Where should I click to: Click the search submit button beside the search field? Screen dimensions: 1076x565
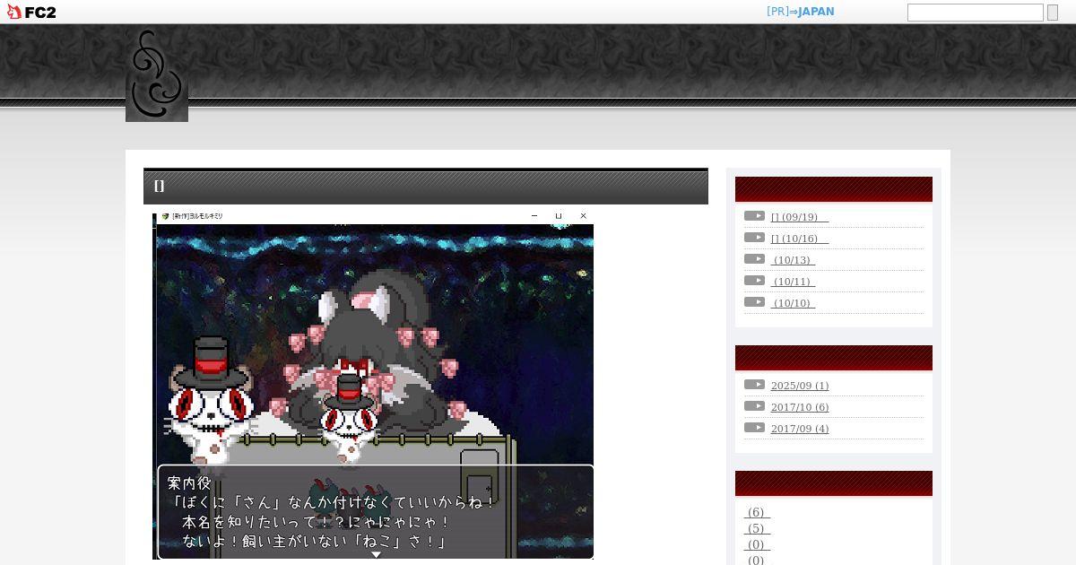pos(1052,13)
